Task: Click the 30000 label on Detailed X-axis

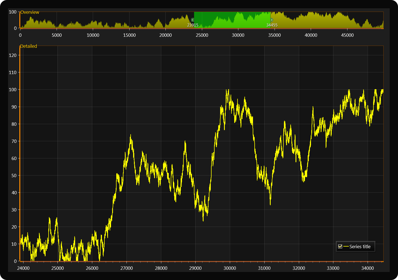Action: click(230, 268)
